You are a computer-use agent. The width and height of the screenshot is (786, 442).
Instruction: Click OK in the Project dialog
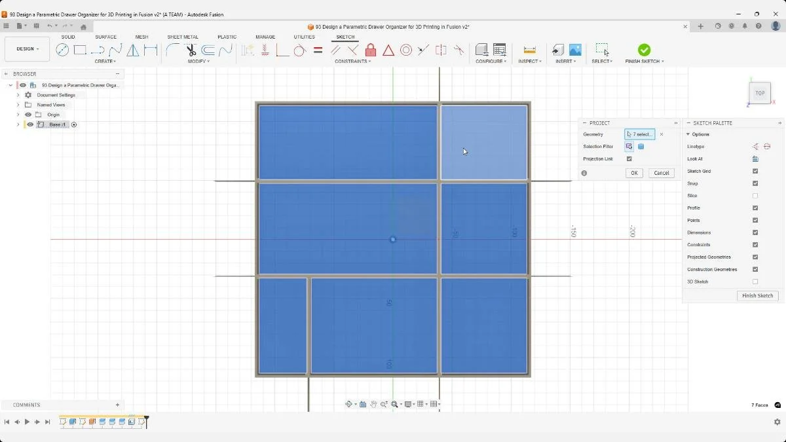[x=633, y=173]
